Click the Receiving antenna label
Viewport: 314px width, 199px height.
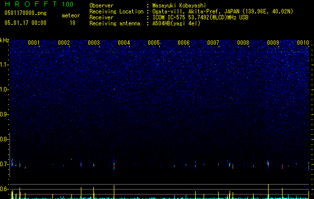[x=115, y=23]
